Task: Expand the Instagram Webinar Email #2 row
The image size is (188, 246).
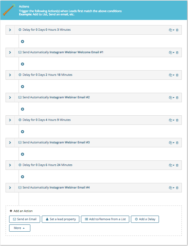Action: [10, 97]
